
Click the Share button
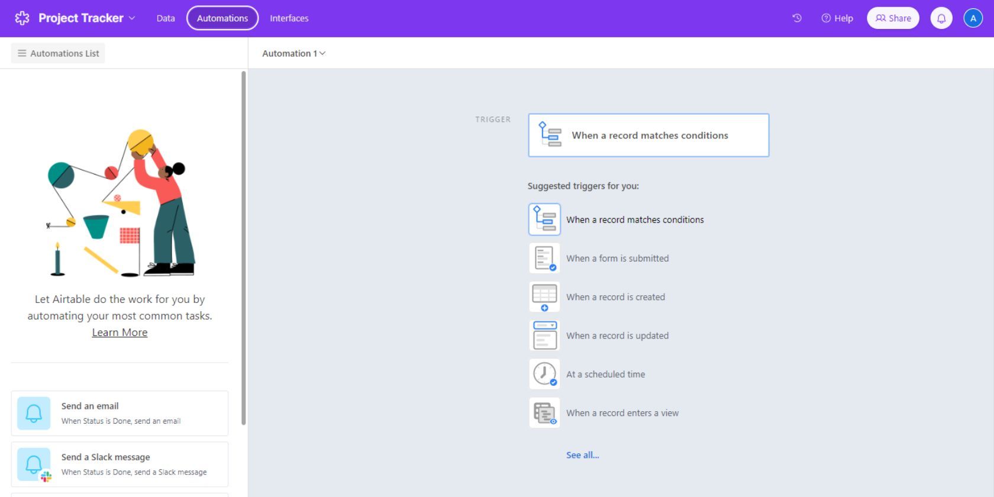[x=893, y=18]
